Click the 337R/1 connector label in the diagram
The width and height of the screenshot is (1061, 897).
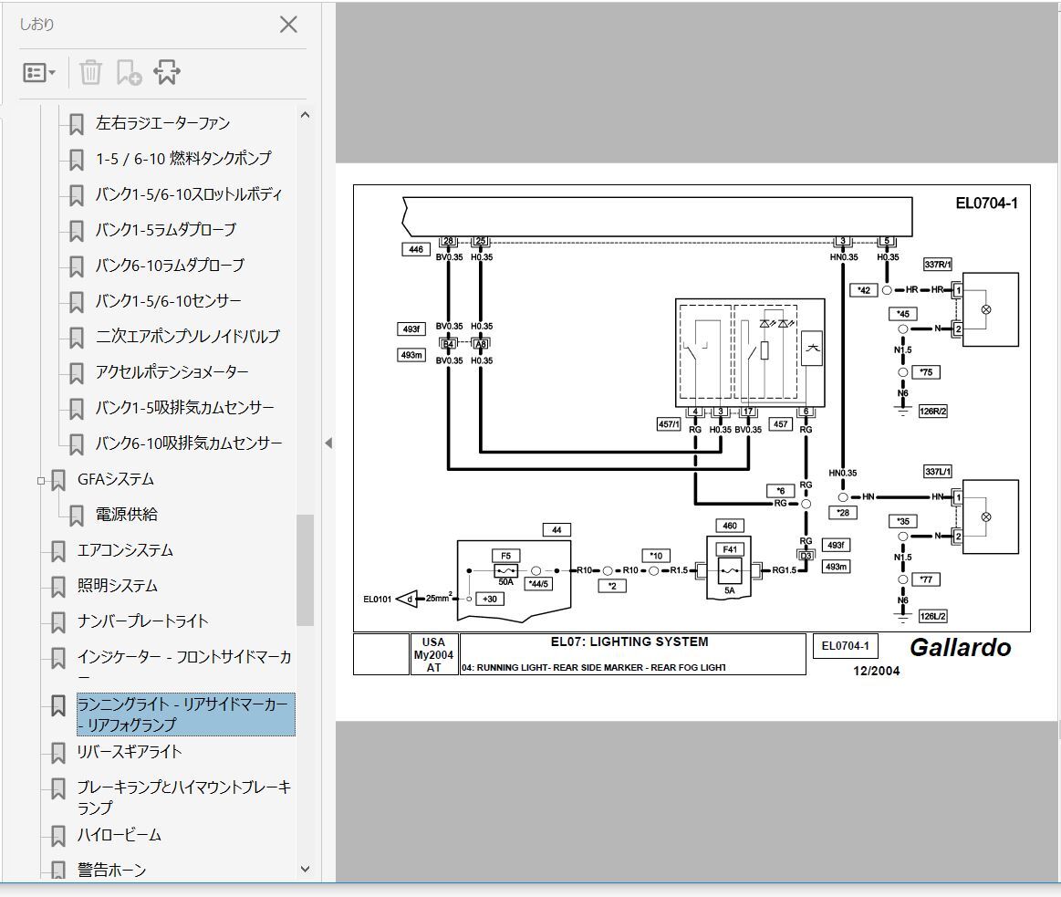937,265
